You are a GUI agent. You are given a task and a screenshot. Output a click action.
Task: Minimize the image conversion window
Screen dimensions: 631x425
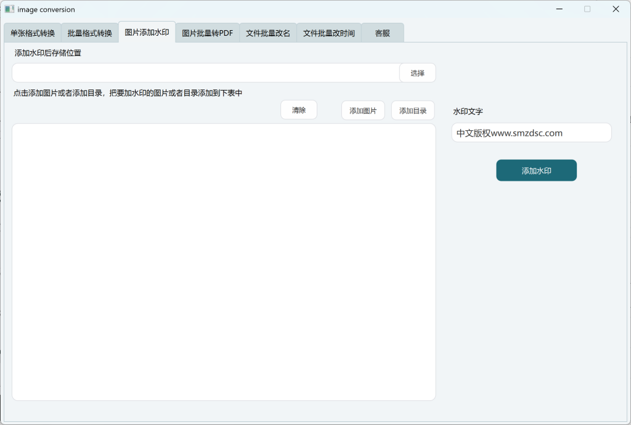pos(559,9)
